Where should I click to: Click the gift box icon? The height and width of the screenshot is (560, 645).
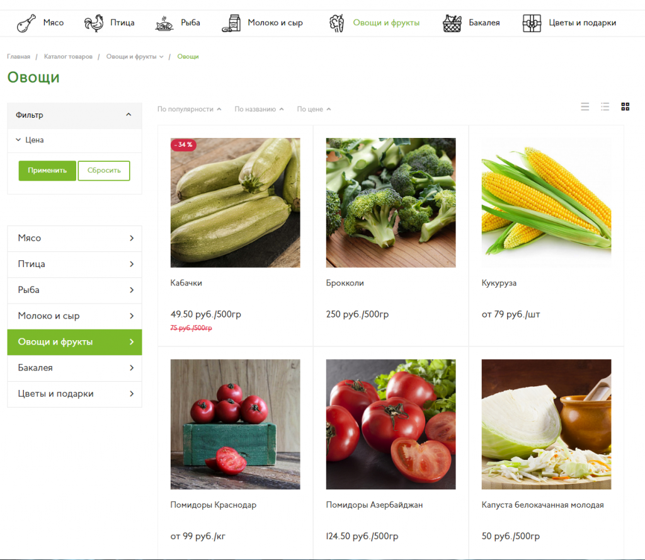pos(532,23)
